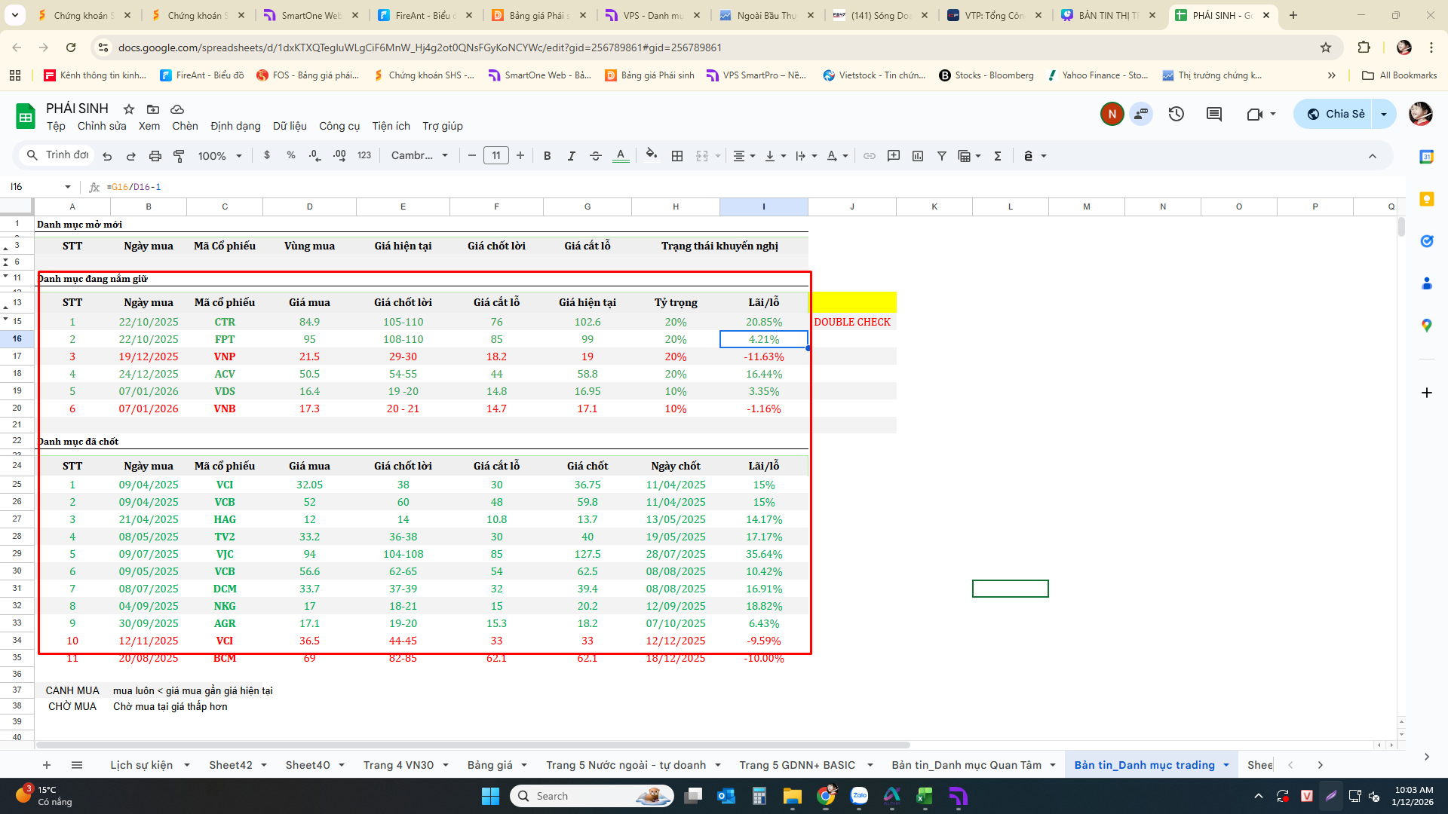Viewport: 1448px width, 814px height.
Task: Switch to the Bảng giá sheet tab
Action: click(x=489, y=765)
